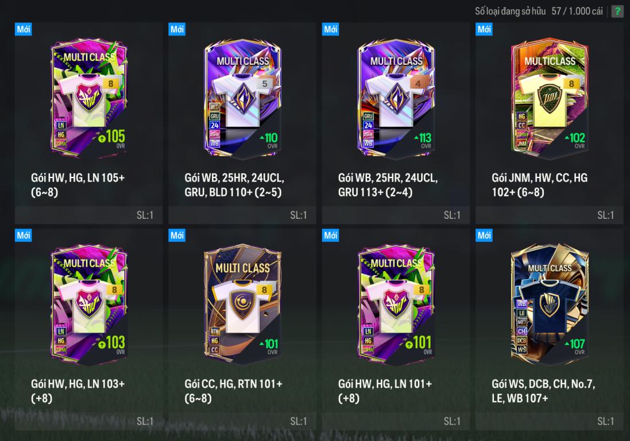Click the Mới badge on the 103+ pack
The width and height of the screenshot is (630, 441).
(x=24, y=235)
